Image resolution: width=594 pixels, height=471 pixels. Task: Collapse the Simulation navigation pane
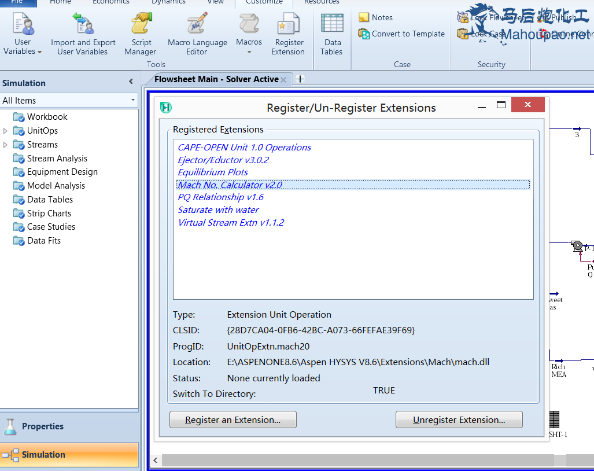point(131,82)
